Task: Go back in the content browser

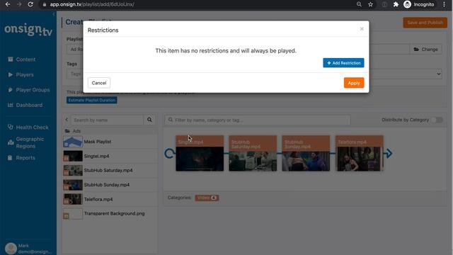Action: (67, 120)
